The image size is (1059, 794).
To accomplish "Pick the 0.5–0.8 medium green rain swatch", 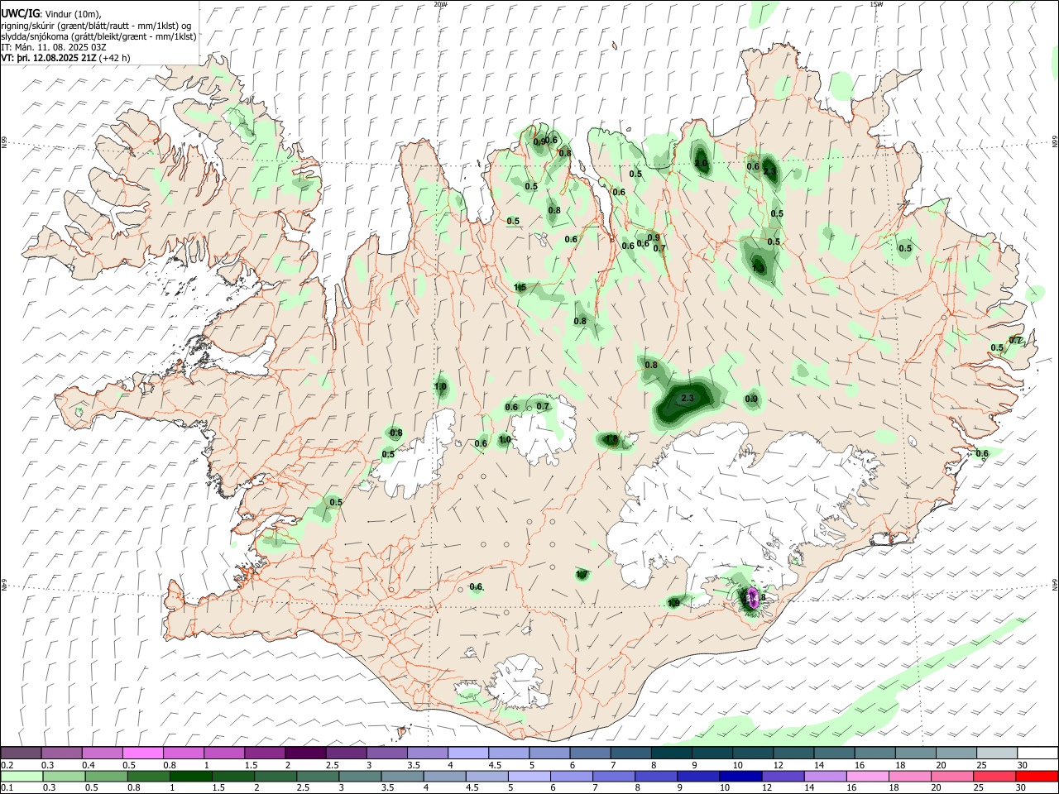I will [x=106, y=776].
